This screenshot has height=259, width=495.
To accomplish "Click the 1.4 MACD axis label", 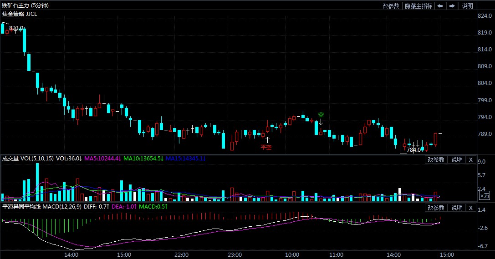I will click(x=482, y=210).
